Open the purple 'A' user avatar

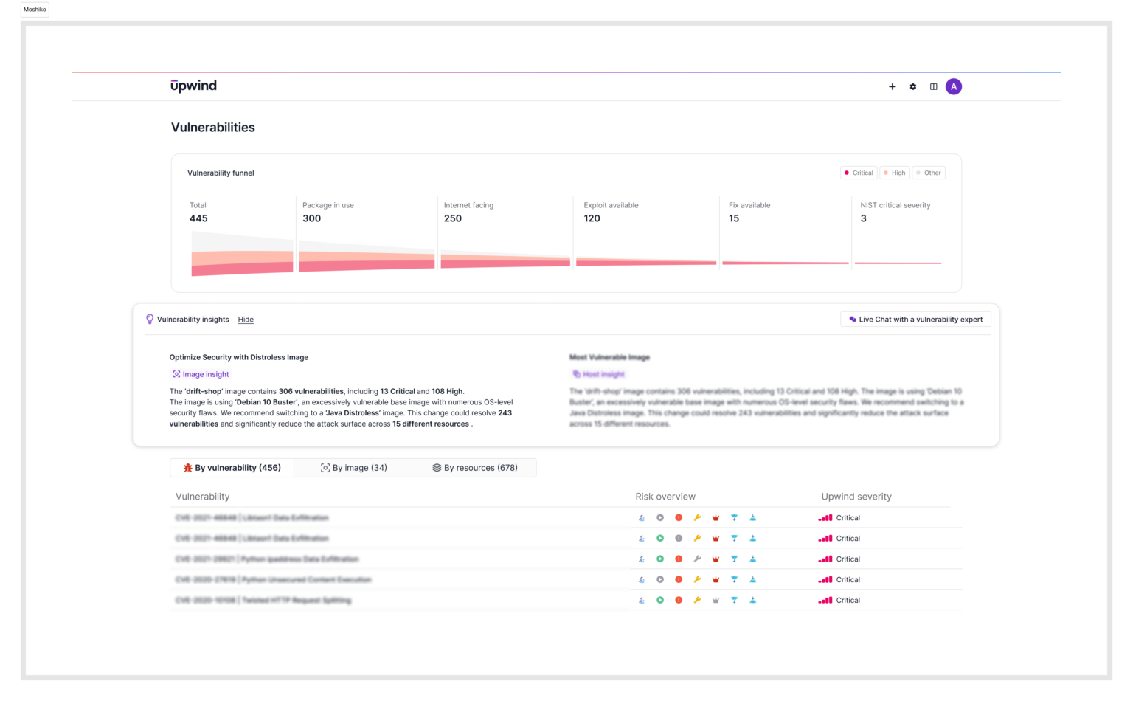954,87
